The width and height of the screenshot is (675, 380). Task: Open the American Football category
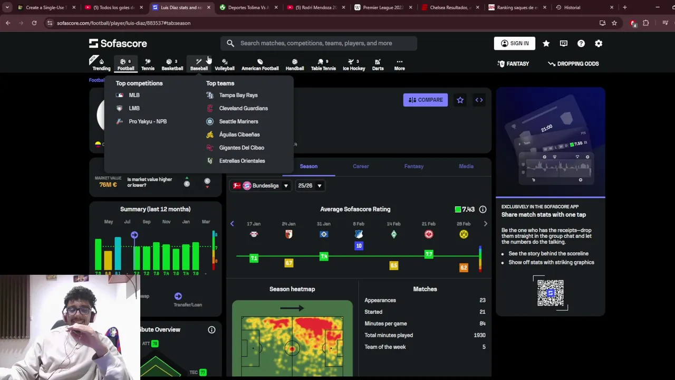260,64
